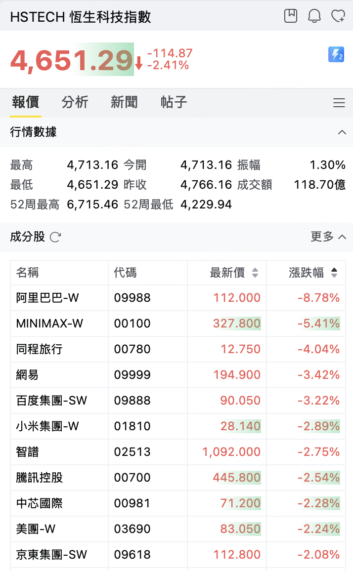Click the HSTECH 恒生科技指數 title
This screenshot has width=353, height=571.
[x=81, y=17]
